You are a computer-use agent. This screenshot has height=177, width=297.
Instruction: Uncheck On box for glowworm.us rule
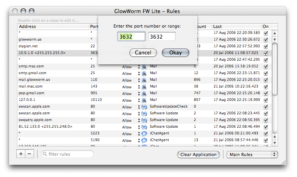(x=266, y=40)
